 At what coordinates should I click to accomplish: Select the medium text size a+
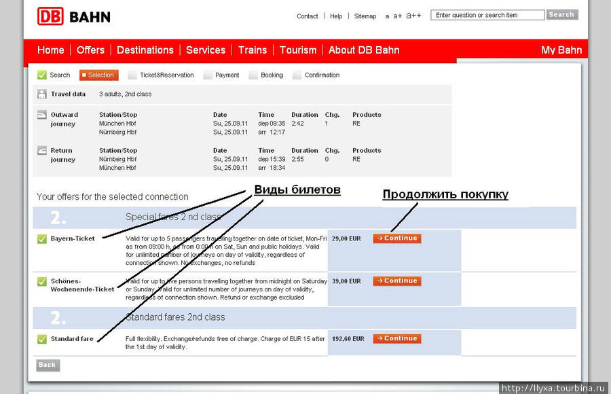point(396,15)
